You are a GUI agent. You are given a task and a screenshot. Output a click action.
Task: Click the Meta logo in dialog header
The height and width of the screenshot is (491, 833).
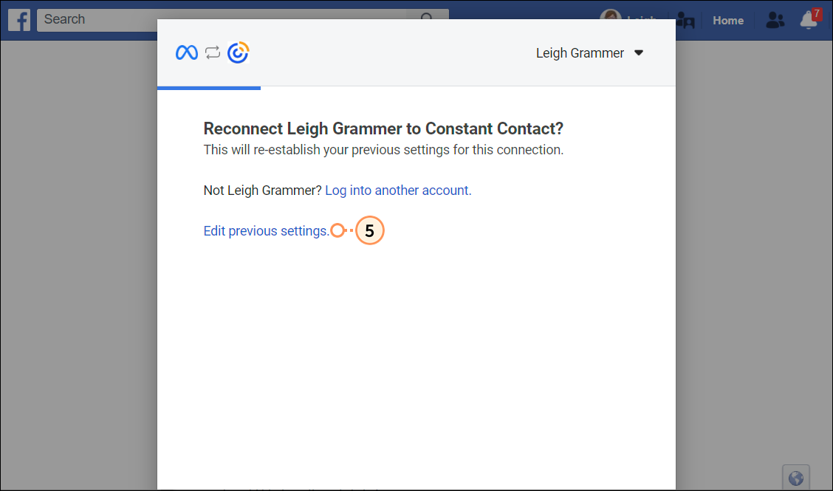point(187,52)
